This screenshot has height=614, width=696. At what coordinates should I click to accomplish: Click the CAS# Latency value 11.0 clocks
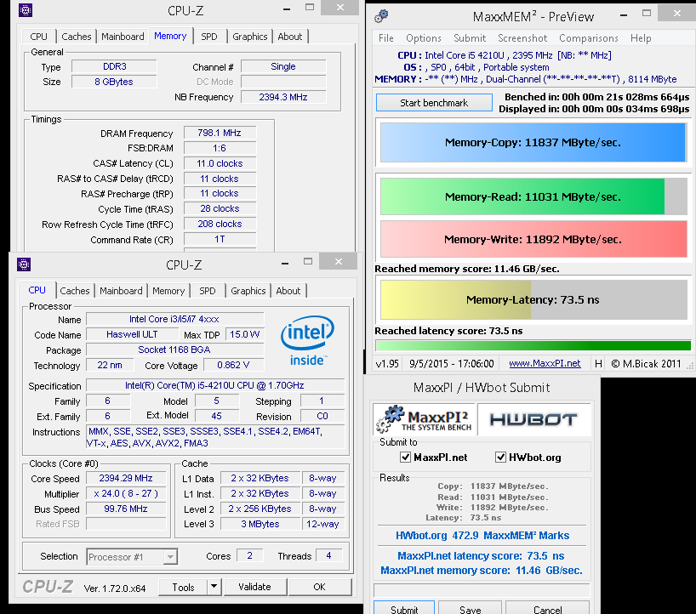click(x=220, y=163)
